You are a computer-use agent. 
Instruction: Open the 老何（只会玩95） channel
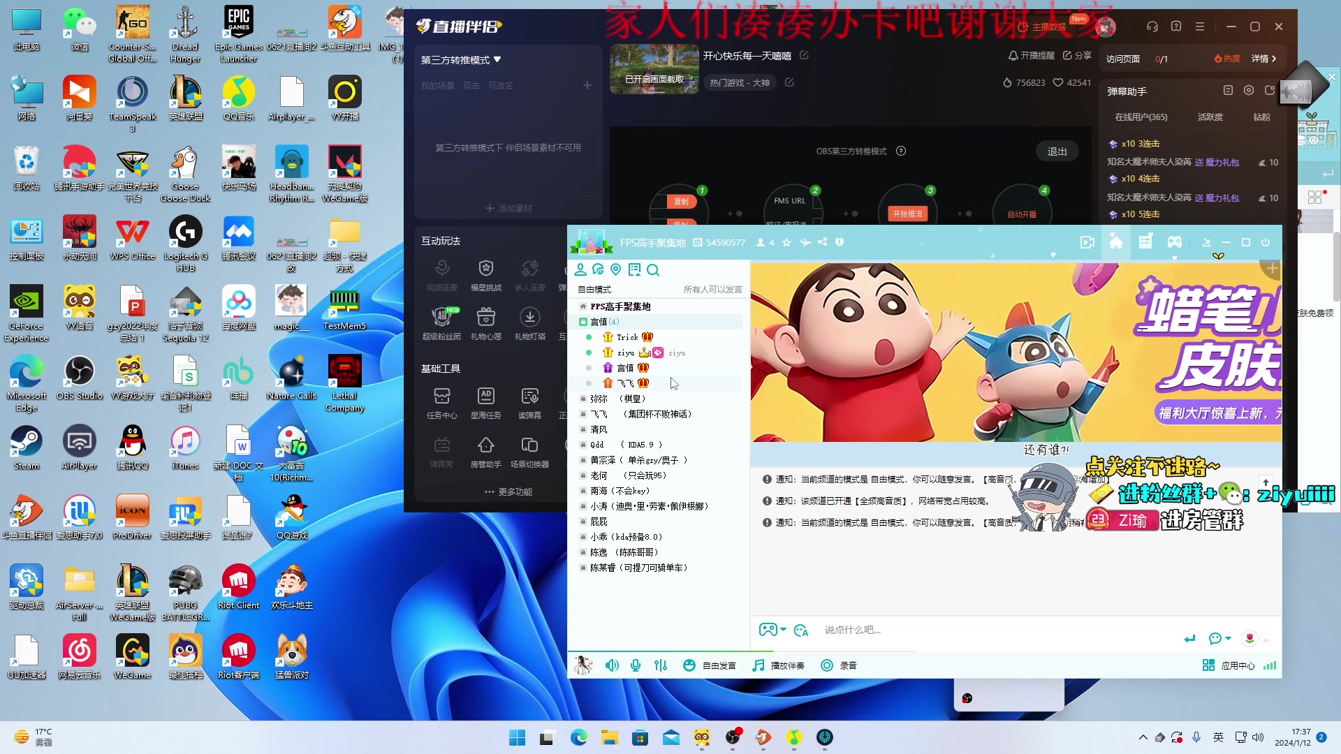[x=628, y=475]
